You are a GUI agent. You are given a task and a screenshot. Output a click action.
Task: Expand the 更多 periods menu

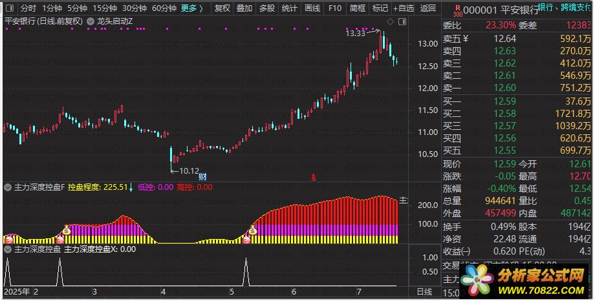[x=191, y=8]
